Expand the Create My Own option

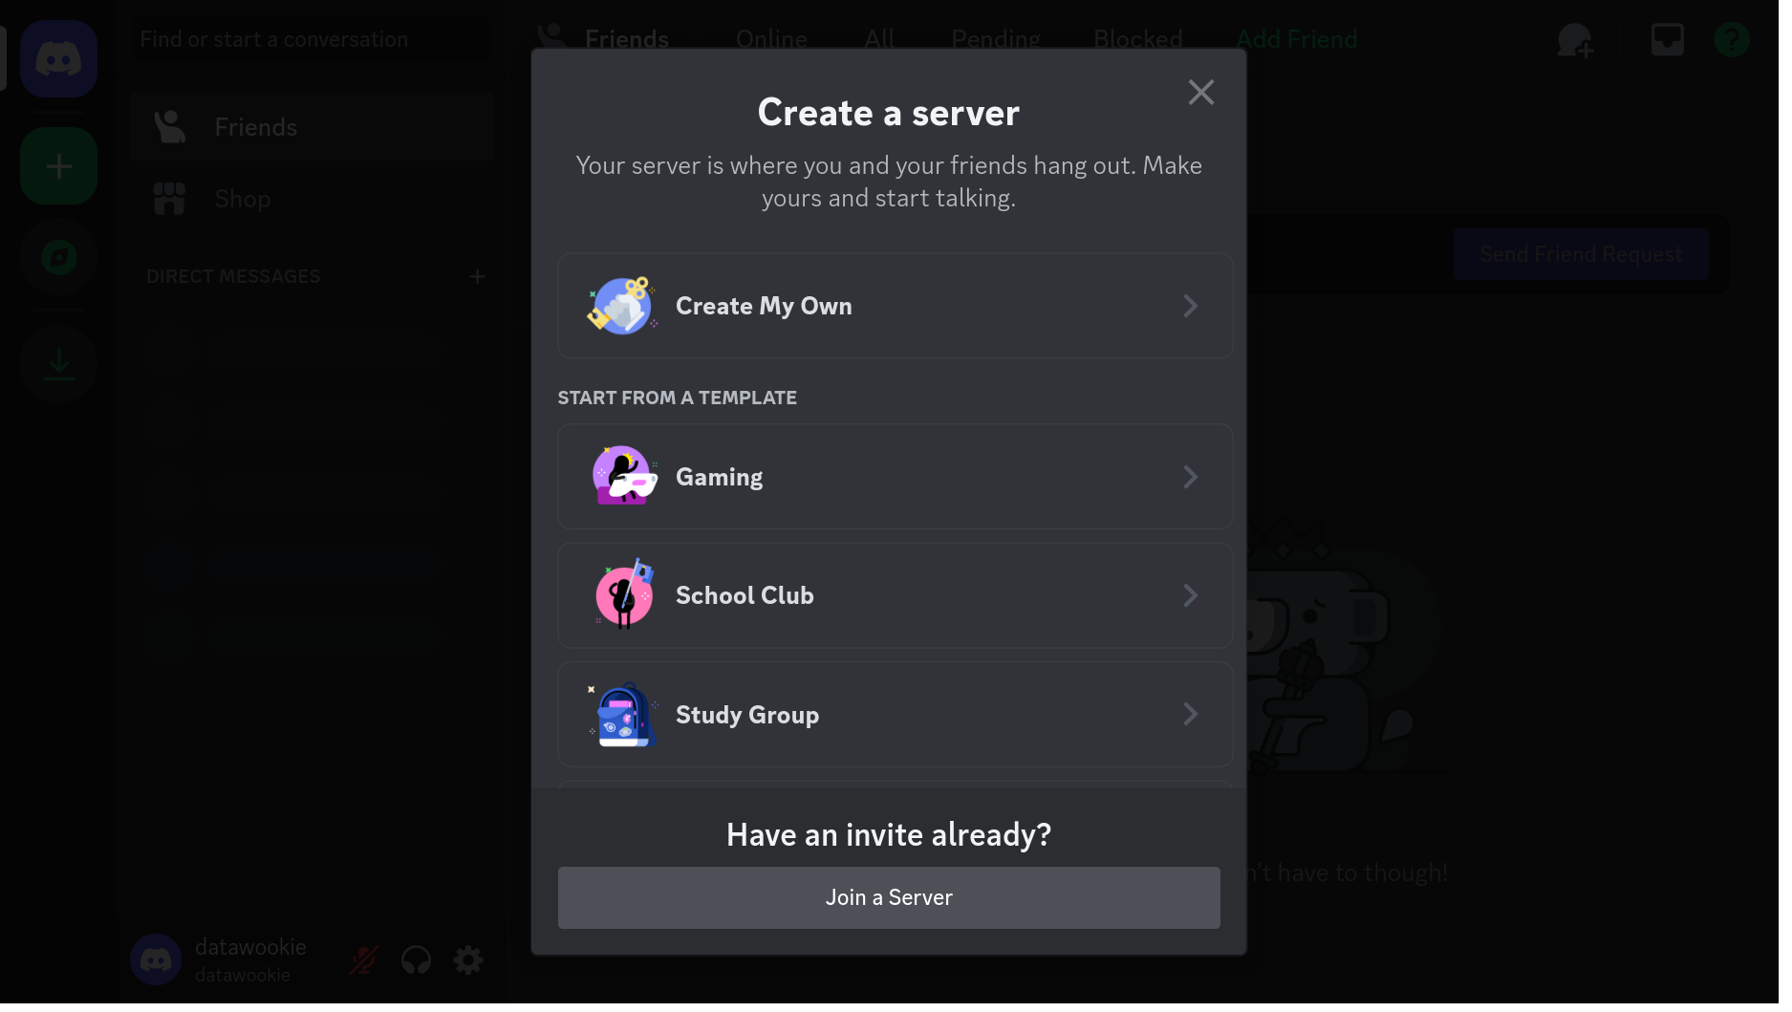895,306
